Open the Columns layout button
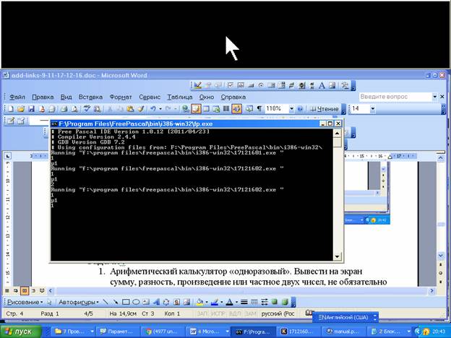 226,108
